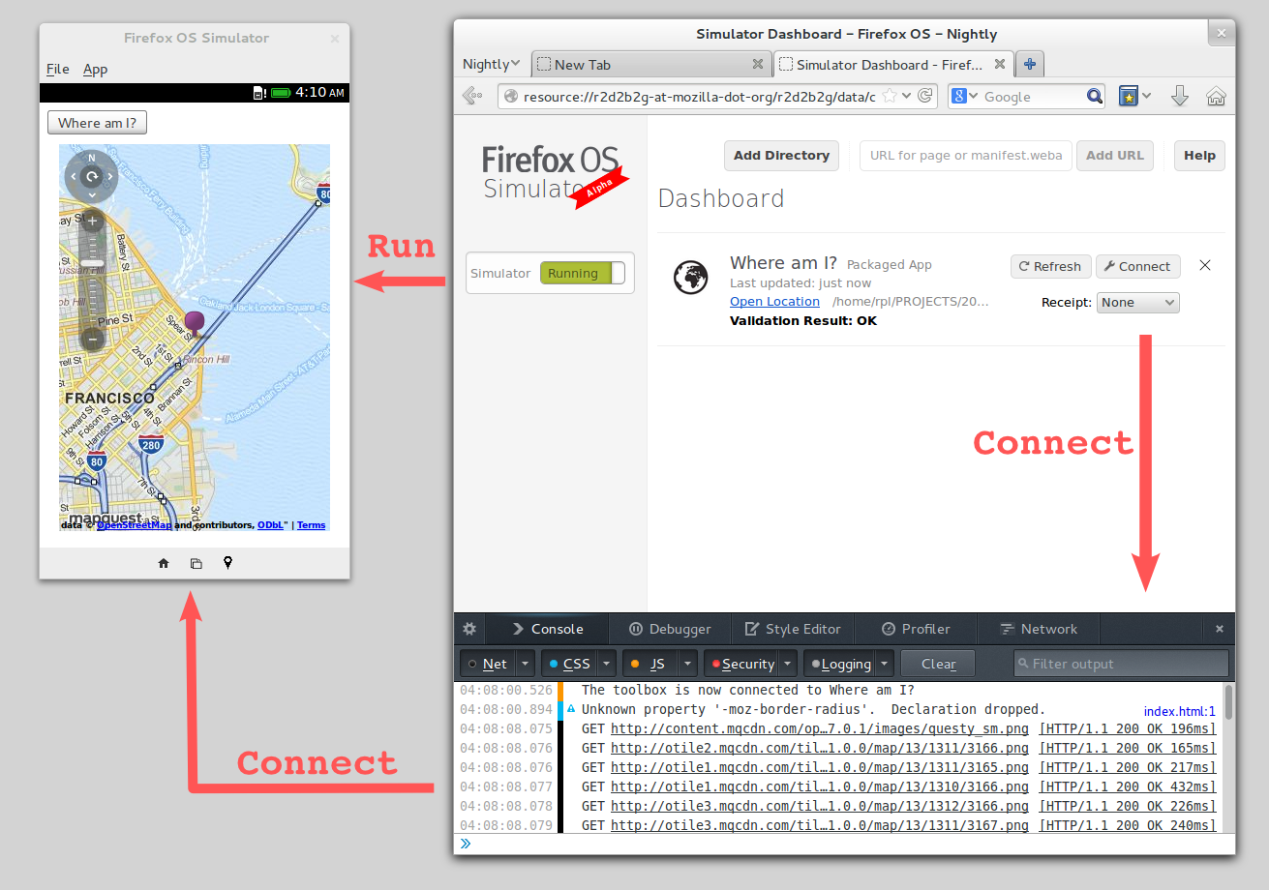Toggle Security log filter
The image size is (1269, 890).
(740, 664)
